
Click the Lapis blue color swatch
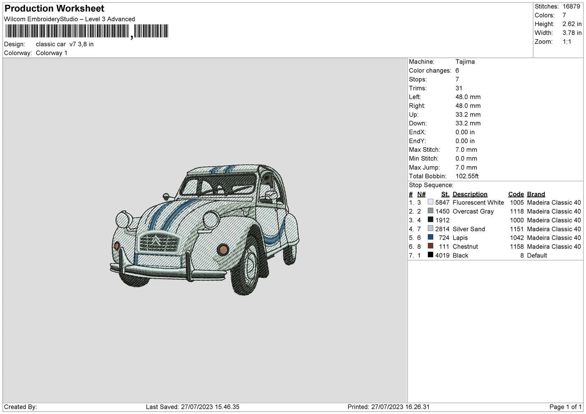430,237
